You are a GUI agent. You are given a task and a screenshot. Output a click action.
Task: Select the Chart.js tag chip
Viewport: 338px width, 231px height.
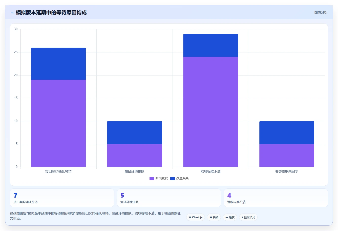point(196,217)
